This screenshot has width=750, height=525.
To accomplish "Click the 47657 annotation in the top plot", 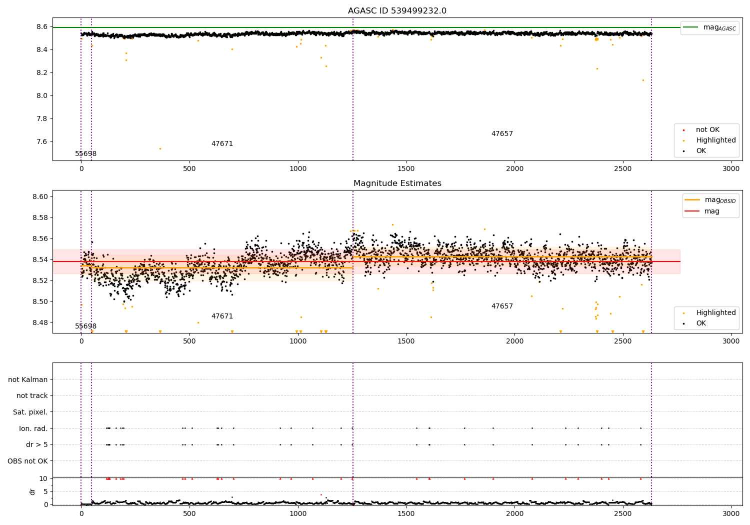I will point(502,134).
